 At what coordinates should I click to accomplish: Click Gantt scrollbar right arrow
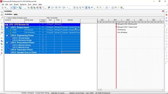pos(163,90)
